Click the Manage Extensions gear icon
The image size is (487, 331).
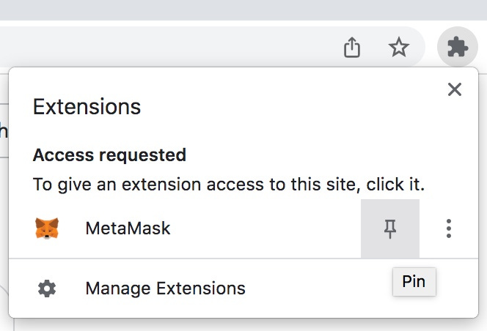click(x=47, y=289)
